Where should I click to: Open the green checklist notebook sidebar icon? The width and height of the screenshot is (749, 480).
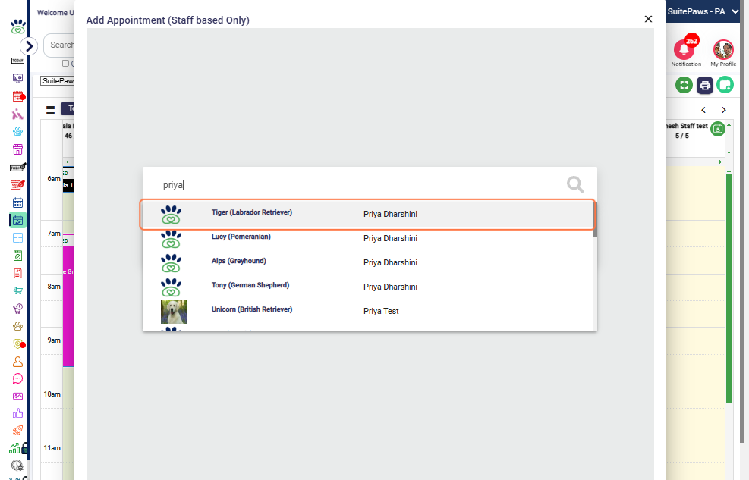pyautogui.click(x=17, y=256)
